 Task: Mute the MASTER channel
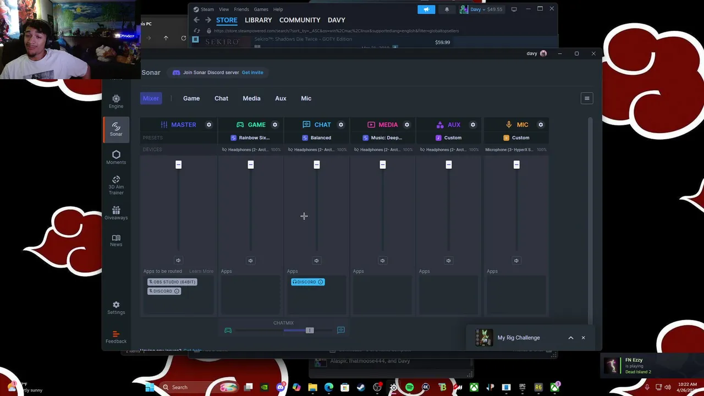178,261
